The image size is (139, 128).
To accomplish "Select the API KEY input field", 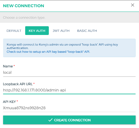I will tap(69, 108).
